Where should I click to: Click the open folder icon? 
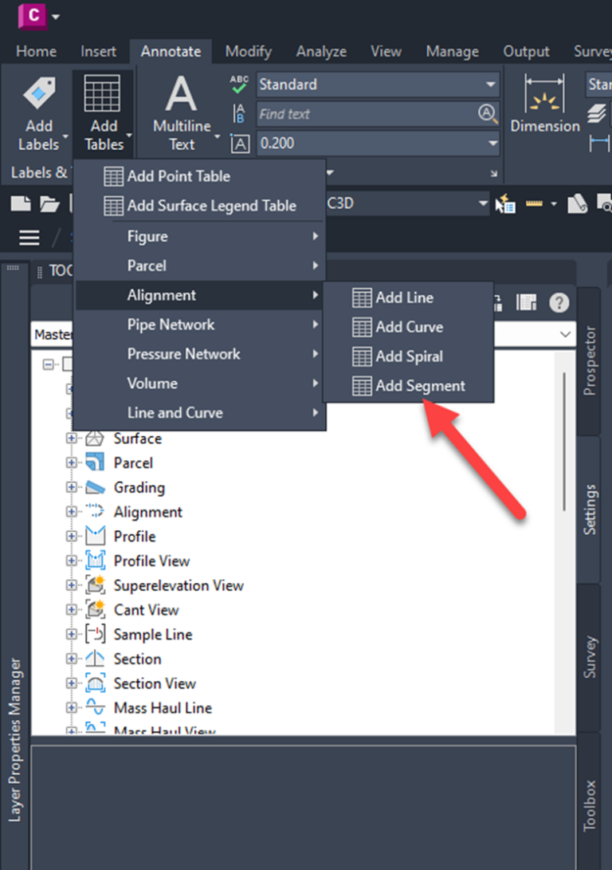click(x=50, y=203)
